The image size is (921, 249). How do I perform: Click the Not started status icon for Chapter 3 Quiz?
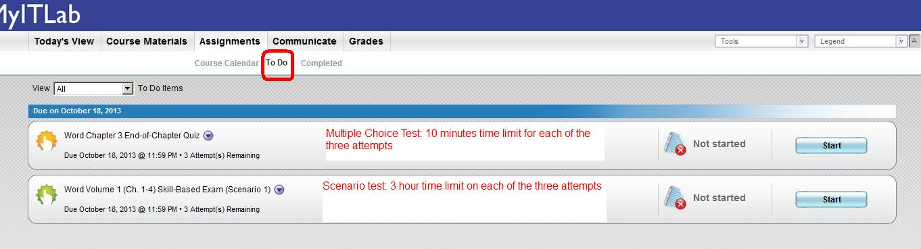coord(676,144)
